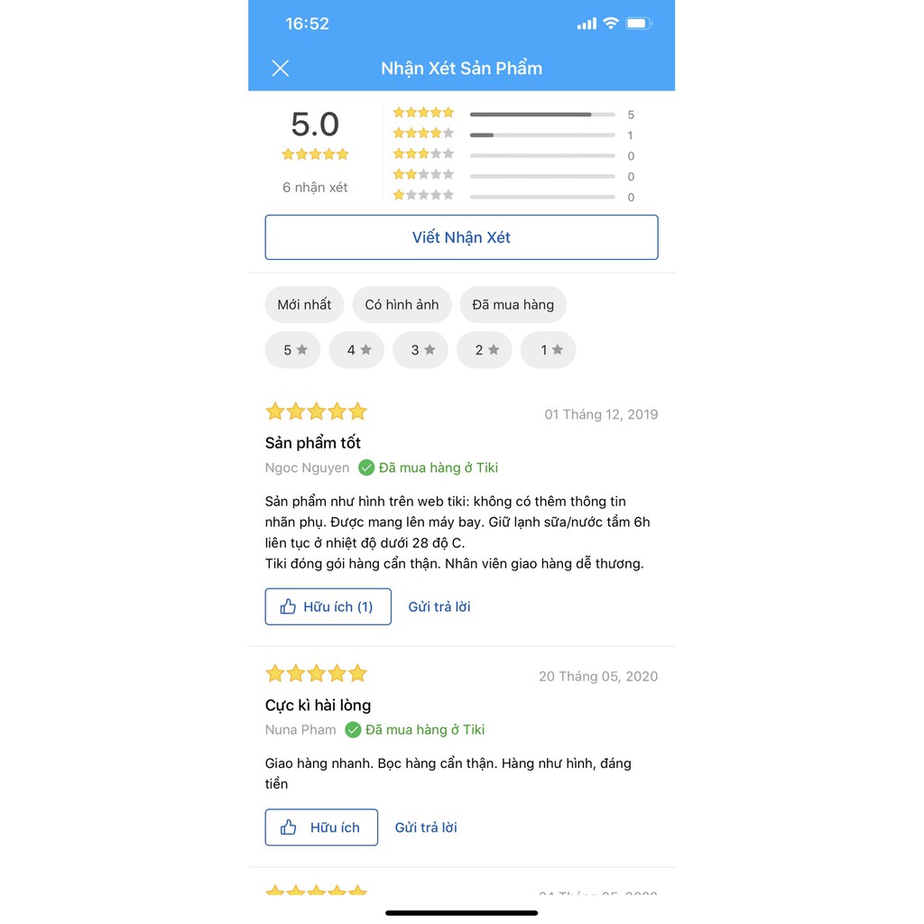Tap the Viết Nhận Xét button
Image resolution: width=924 pixels, height=924 pixels.
[x=461, y=237]
